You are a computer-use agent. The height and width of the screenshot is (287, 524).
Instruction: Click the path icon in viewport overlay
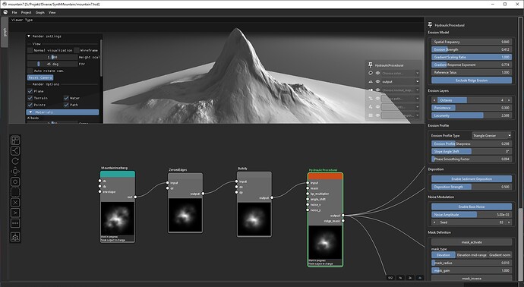(x=371, y=98)
